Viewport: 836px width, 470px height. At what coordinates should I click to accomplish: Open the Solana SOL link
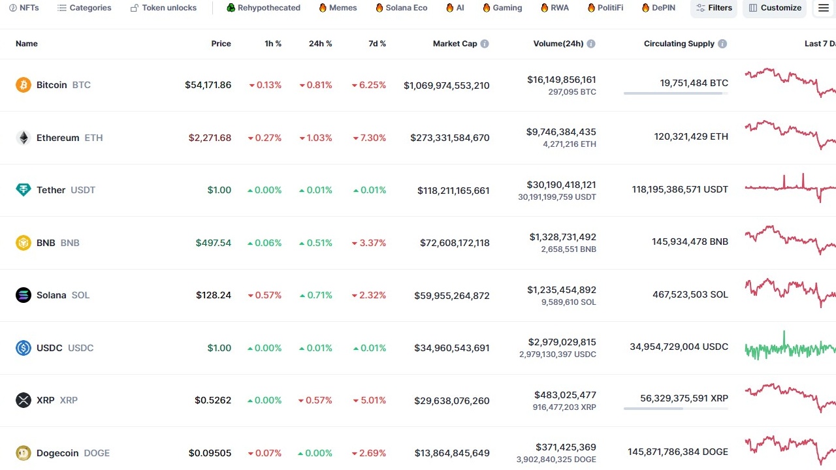[63, 295]
